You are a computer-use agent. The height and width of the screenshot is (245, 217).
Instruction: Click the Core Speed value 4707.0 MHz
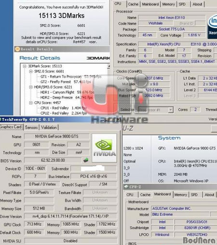point(154,78)
